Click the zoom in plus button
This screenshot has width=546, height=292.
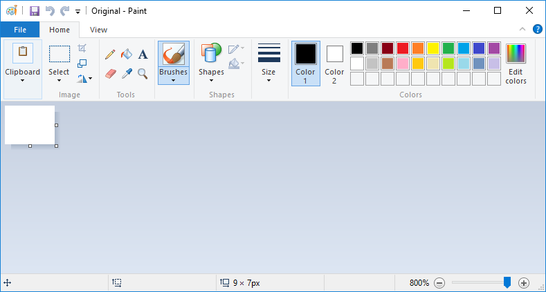[524, 283]
